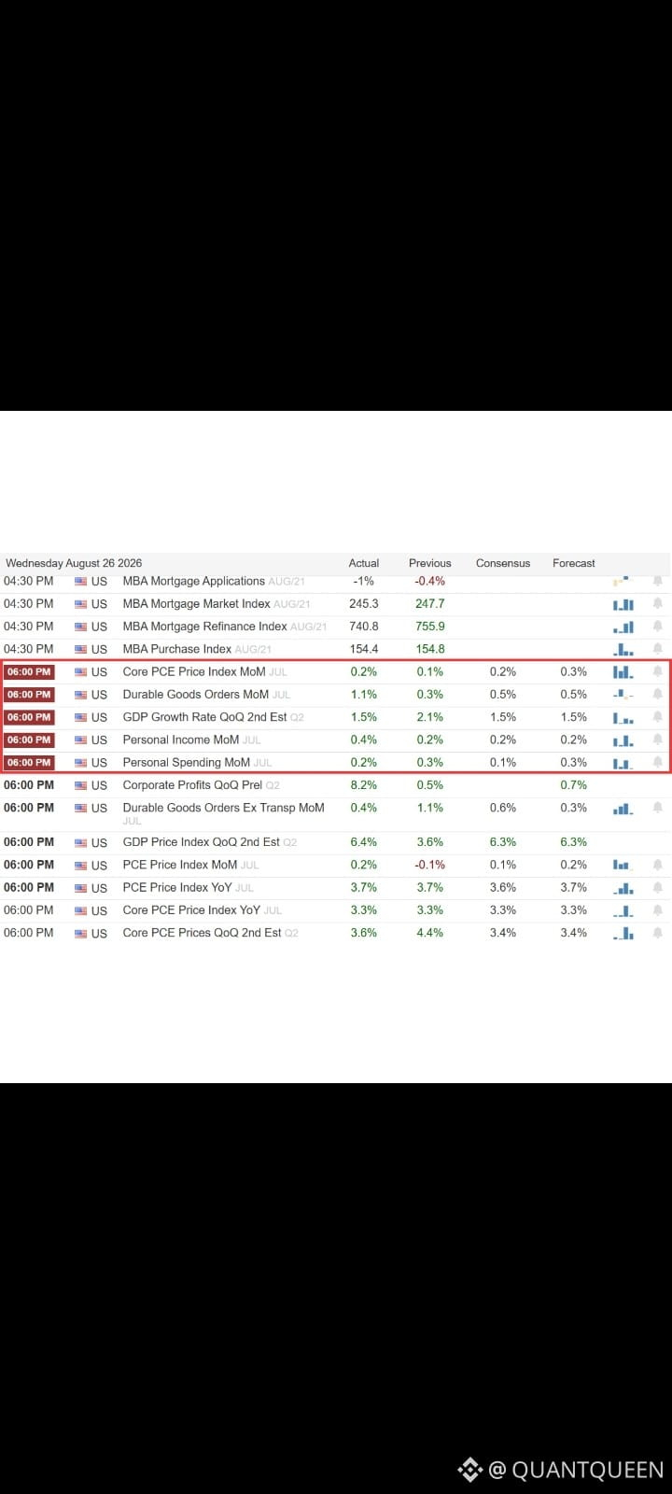This screenshot has width=672, height=1494.
Task: Open MBA Mortgage Market Index event
Action: [x=196, y=604]
